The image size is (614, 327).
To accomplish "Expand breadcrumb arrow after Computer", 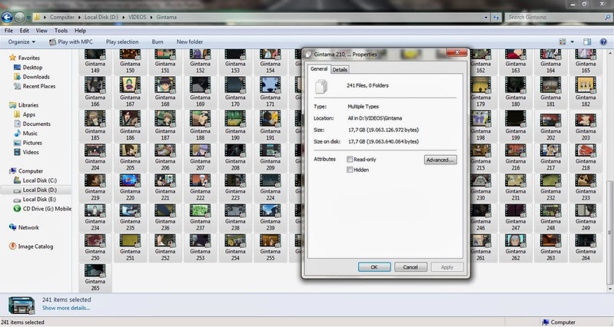I will point(79,17).
